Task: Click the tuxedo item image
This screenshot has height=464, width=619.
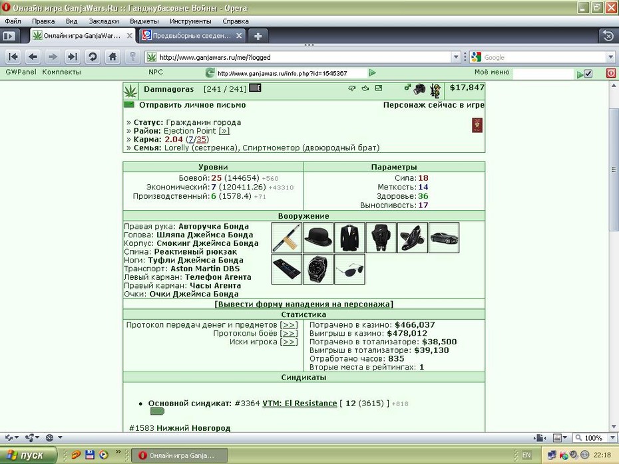Action: (x=349, y=238)
